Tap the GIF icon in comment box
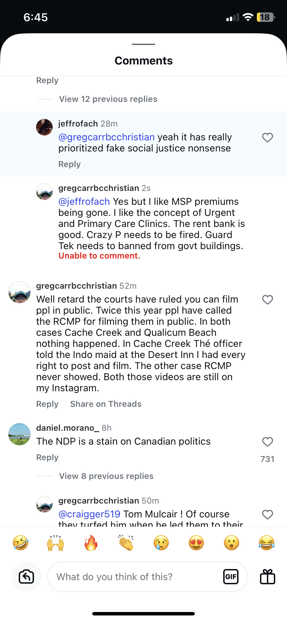287x621 pixels. click(x=231, y=577)
